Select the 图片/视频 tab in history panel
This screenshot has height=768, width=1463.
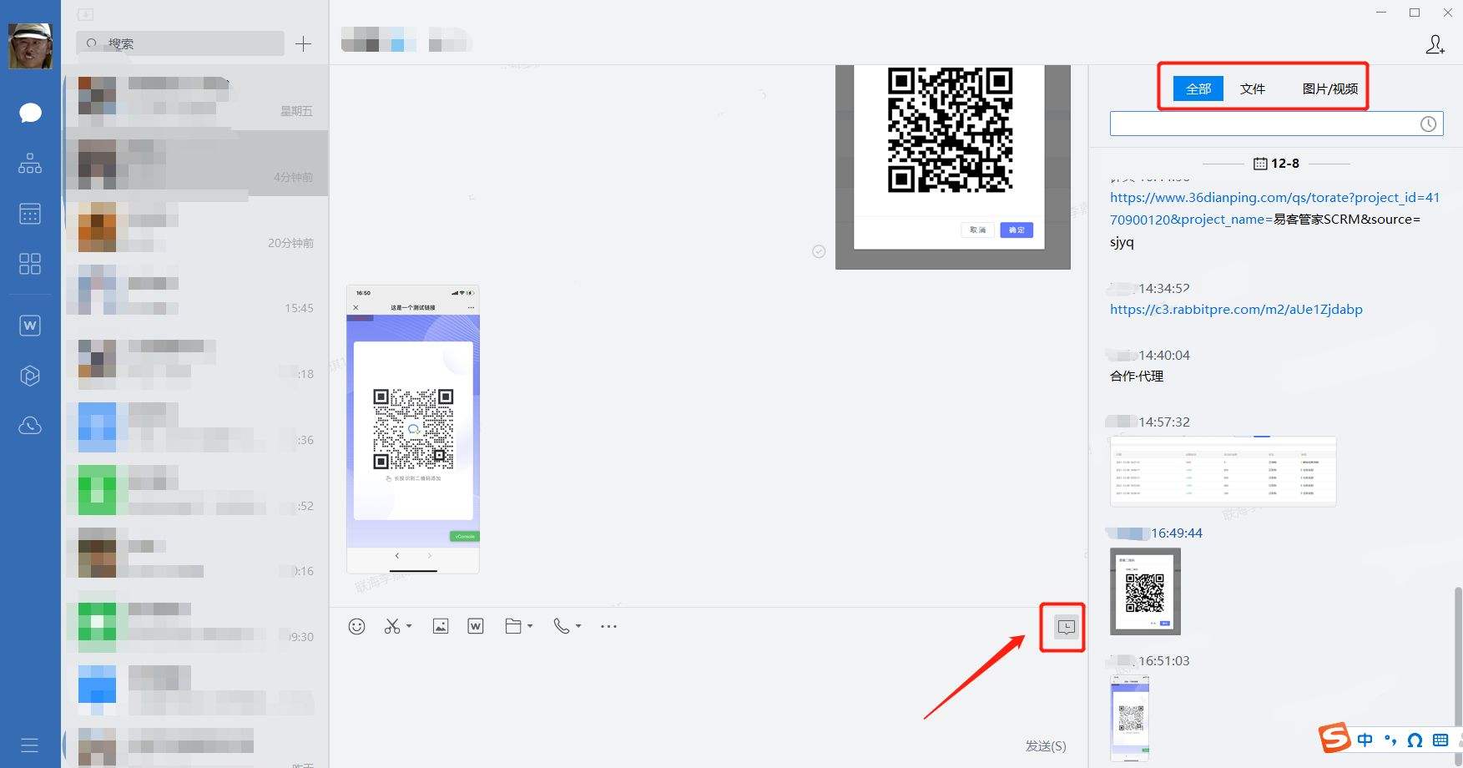click(x=1330, y=88)
